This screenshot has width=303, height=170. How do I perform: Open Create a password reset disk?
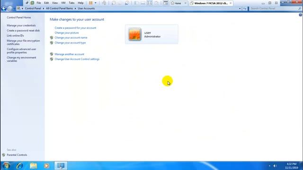click(x=23, y=30)
